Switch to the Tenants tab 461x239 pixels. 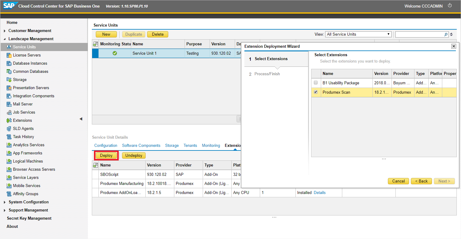point(190,145)
